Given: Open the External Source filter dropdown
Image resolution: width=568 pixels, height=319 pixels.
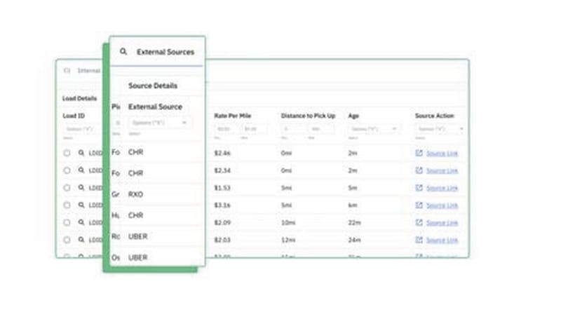Looking at the screenshot, I should click(161, 123).
